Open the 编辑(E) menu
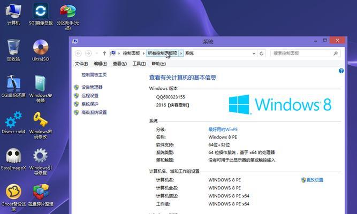 coord(101,64)
